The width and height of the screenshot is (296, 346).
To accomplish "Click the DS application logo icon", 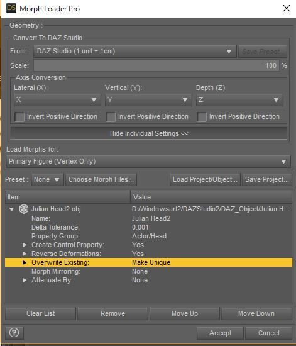I will 11,8.
